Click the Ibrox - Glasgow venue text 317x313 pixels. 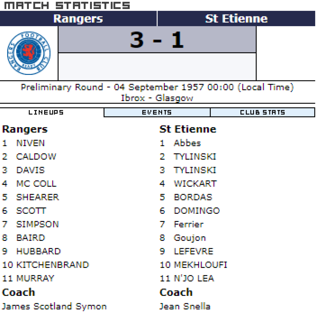click(157, 98)
